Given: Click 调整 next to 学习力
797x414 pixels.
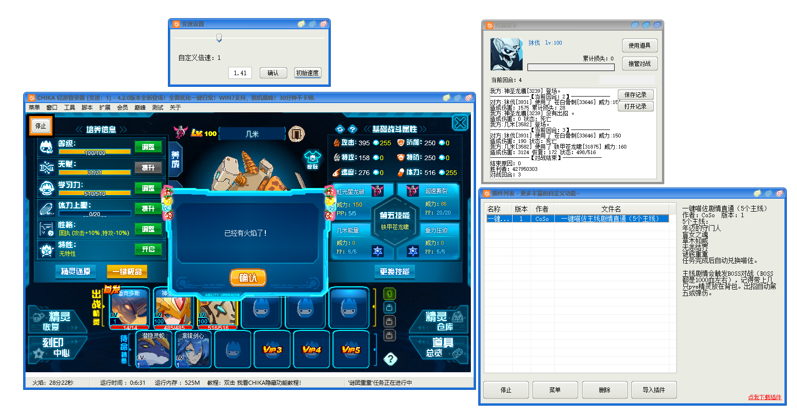Looking at the screenshot, I should click(x=148, y=188).
